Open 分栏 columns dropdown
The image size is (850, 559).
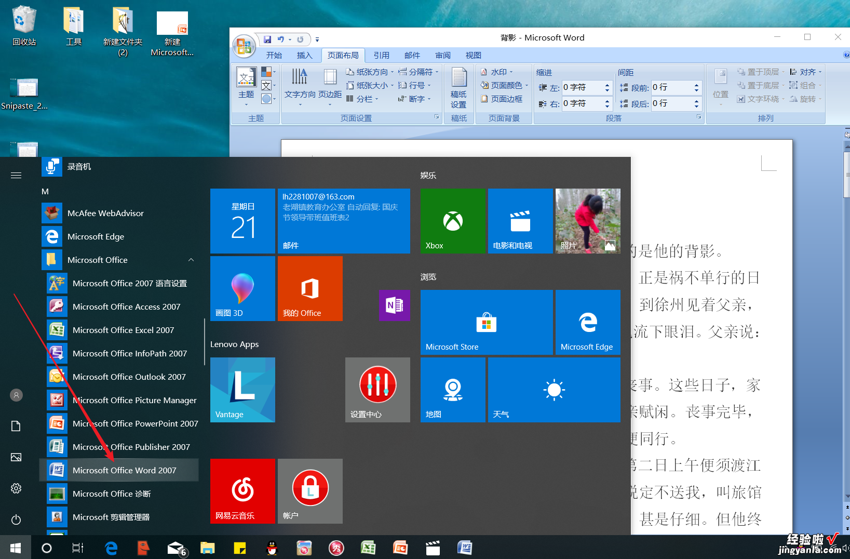[x=362, y=99]
